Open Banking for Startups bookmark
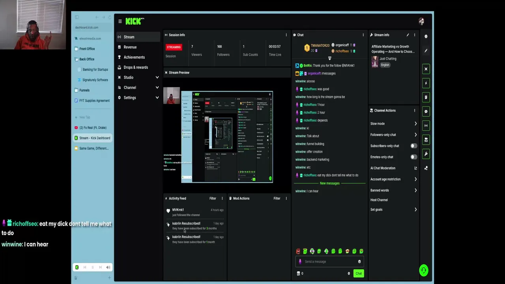Viewport: 505px width, 284px height. coord(93,69)
